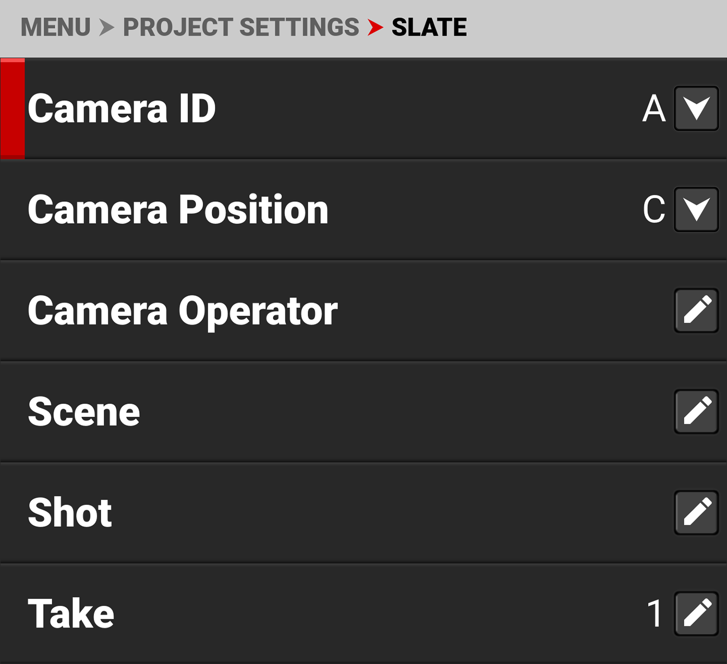Click the Camera ID value A
This screenshot has width=727, height=664.
click(654, 109)
